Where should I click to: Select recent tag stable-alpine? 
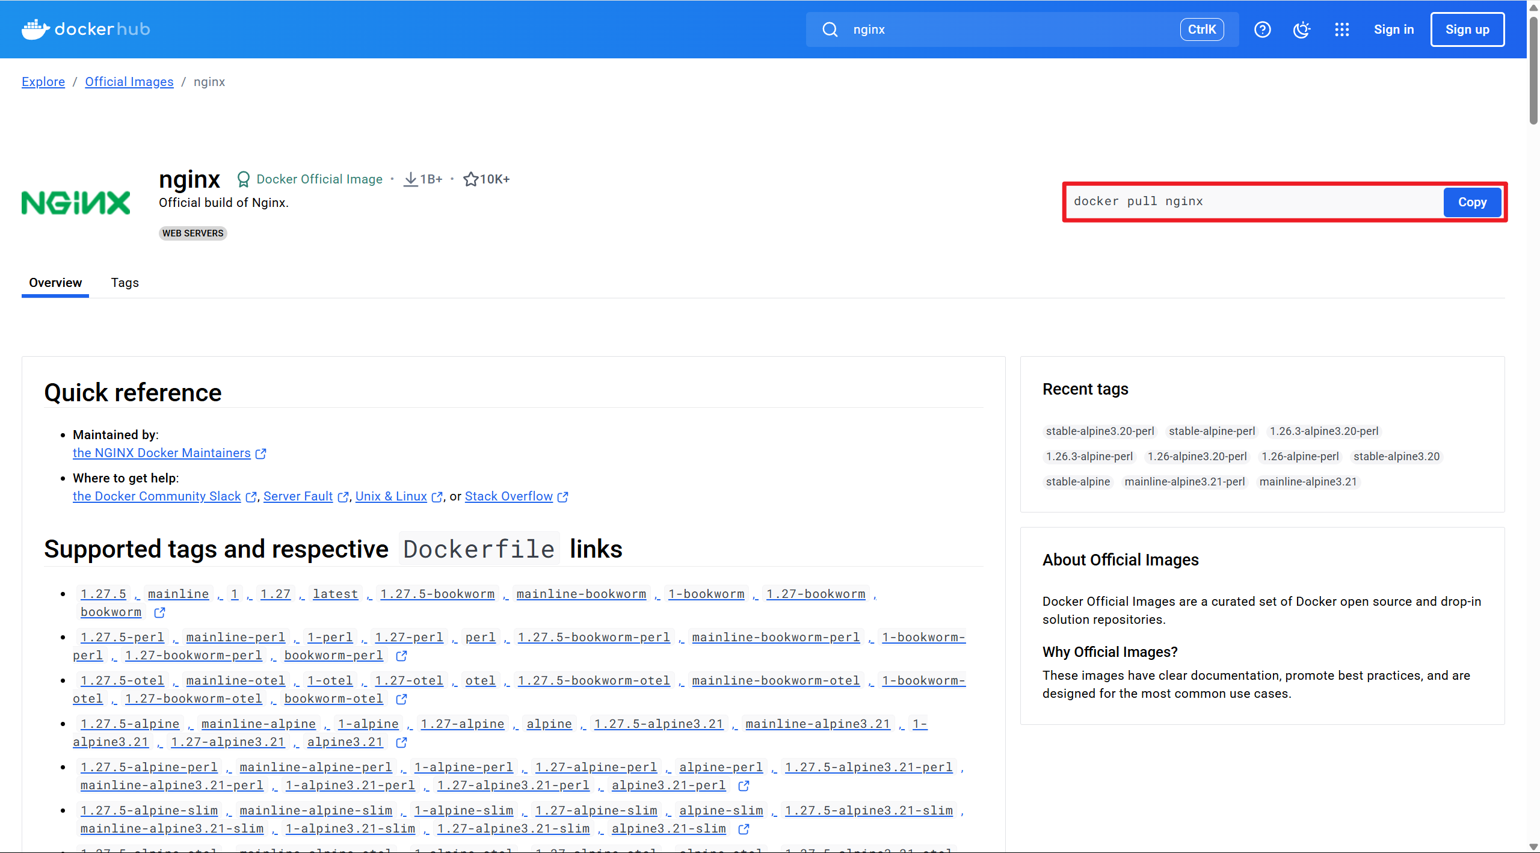[x=1078, y=482]
